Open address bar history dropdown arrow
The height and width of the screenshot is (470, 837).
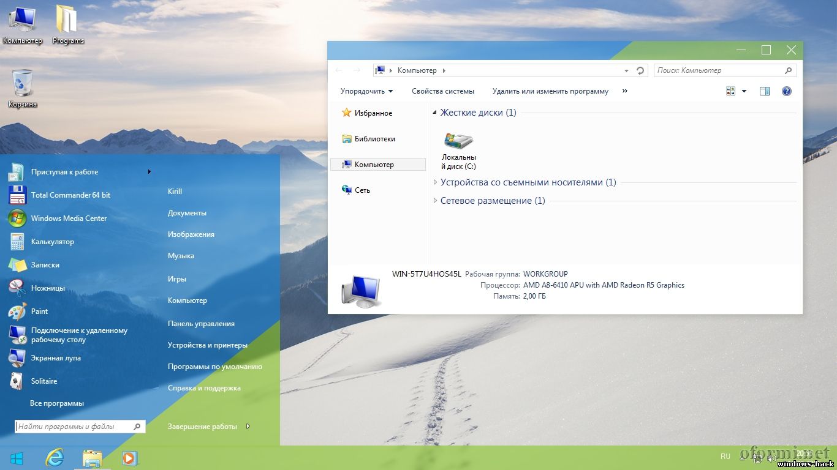626,71
